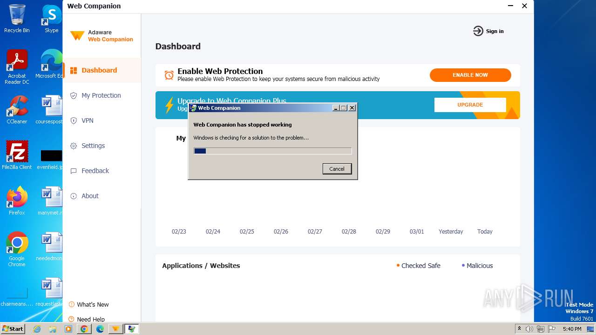Image resolution: width=596 pixels, height=335 pixels.
Task: Click the Settings gear icon
Action: (x=74, y=146)
